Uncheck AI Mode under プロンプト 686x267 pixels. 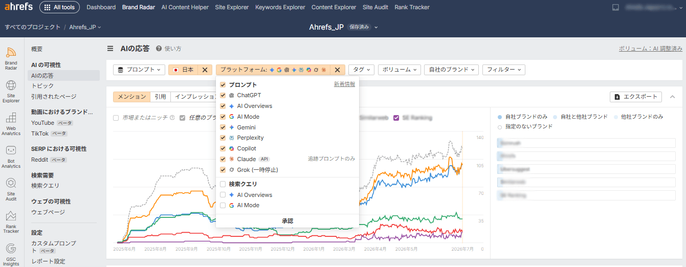pos(223,117)
